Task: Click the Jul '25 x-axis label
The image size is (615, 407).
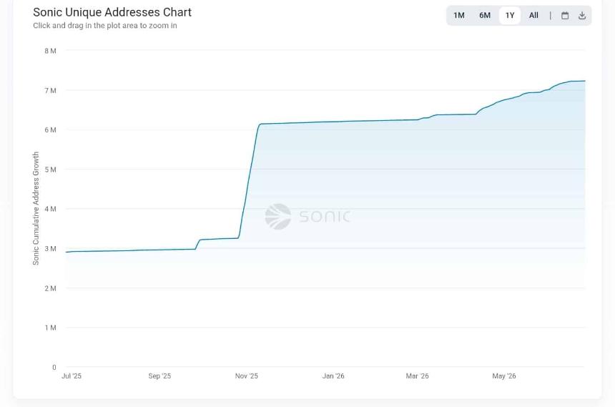Action: (x=72, y=376)
